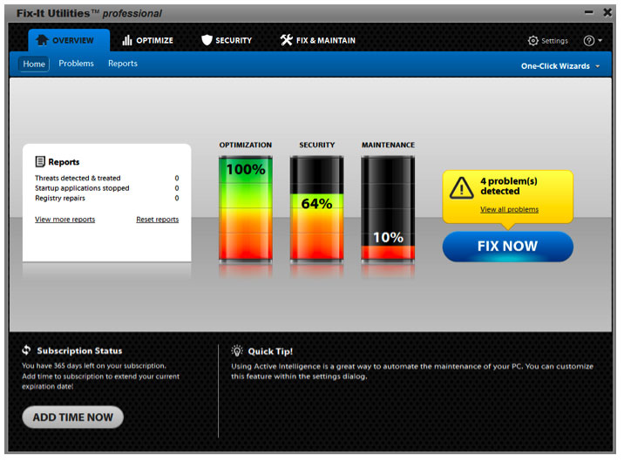Click the Settings gear icon
The image size is (624, 461).
(x=533, y=41)
